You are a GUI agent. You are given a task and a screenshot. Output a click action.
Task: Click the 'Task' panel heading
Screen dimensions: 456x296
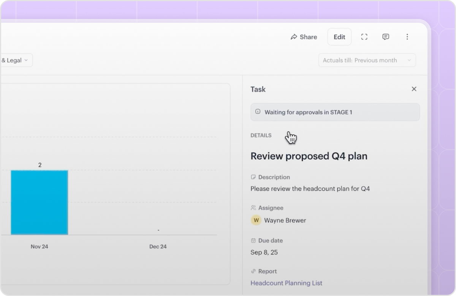[258, 89]
